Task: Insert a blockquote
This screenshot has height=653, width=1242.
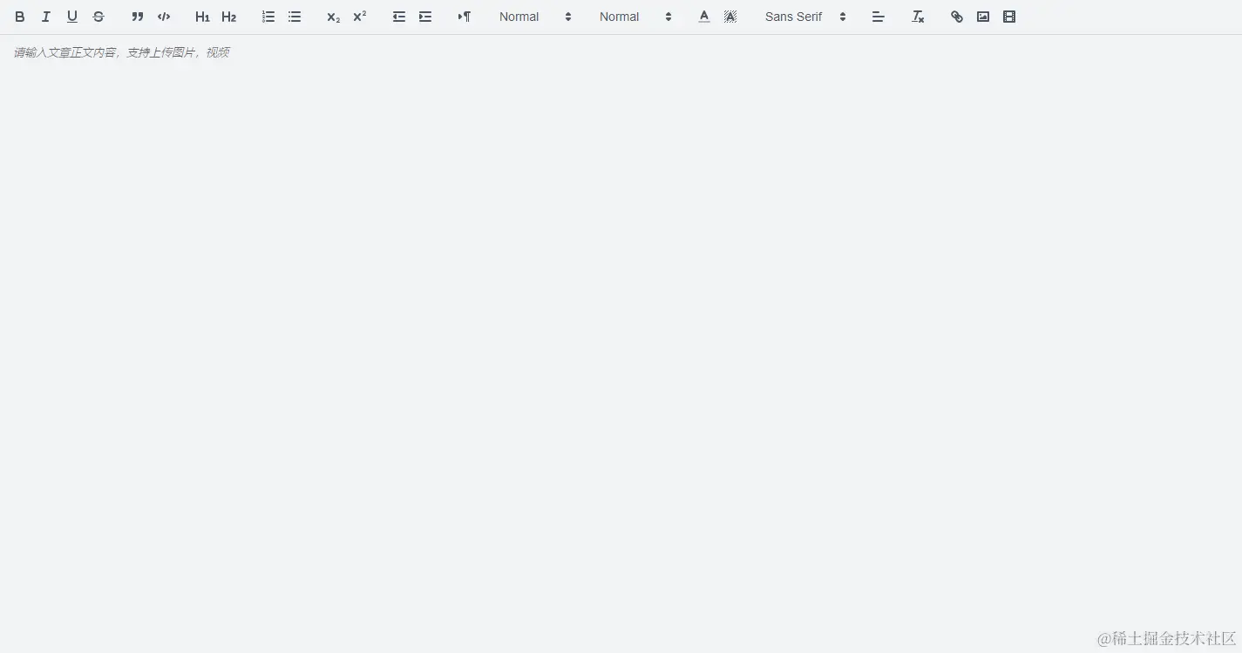Action: click(138, 17)
